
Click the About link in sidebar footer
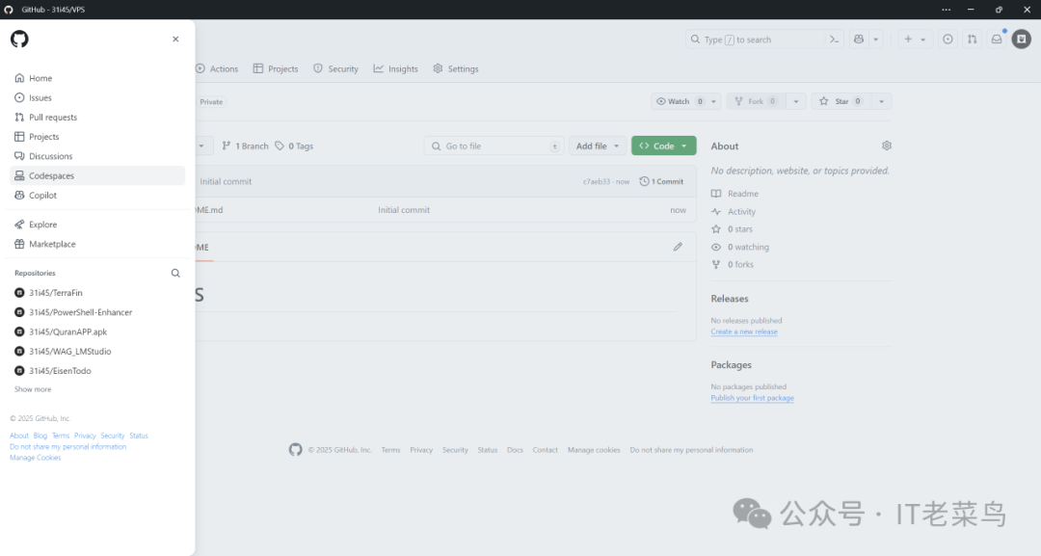tap(19, 436)
